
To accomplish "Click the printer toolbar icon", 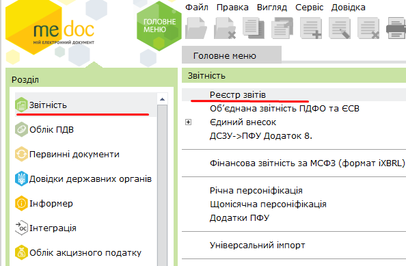I will (396, 28).
